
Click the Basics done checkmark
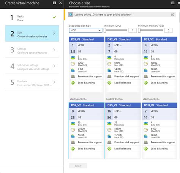pyautogui.click(x=54, y=17)
